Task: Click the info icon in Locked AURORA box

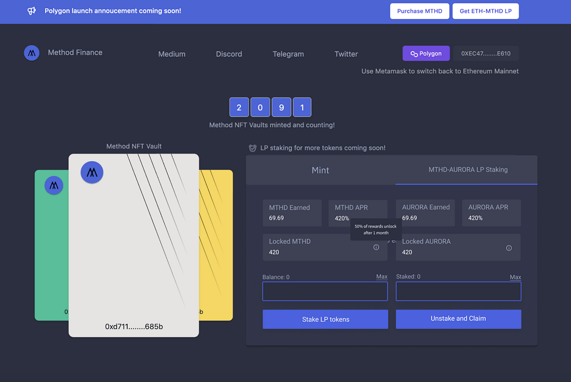Action: coord(509,248)
